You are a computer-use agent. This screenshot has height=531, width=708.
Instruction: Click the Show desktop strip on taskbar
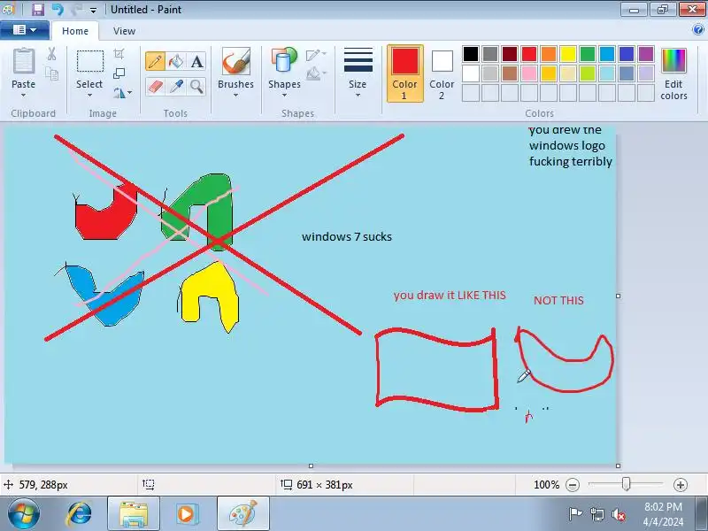703,514
